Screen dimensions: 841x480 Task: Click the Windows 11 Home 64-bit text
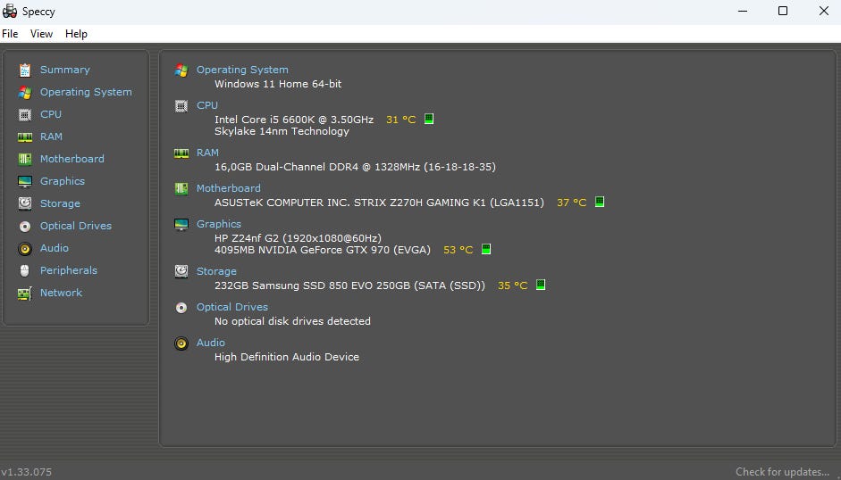pos(278,84)
